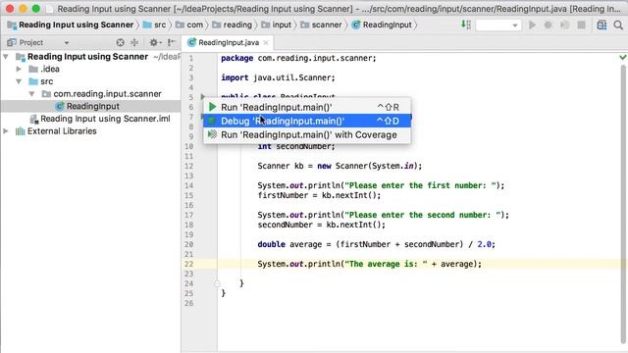Click 'Scanner kb = new Scanner(System.in);' line
Screen dimensions: 628x353
click(340, 166)
